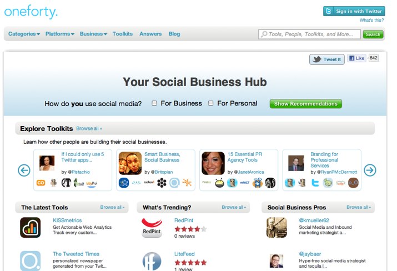This screenshot has width=397, height=271.
Task: Expand the Business dropdown menu
Action: pos(93,34)
